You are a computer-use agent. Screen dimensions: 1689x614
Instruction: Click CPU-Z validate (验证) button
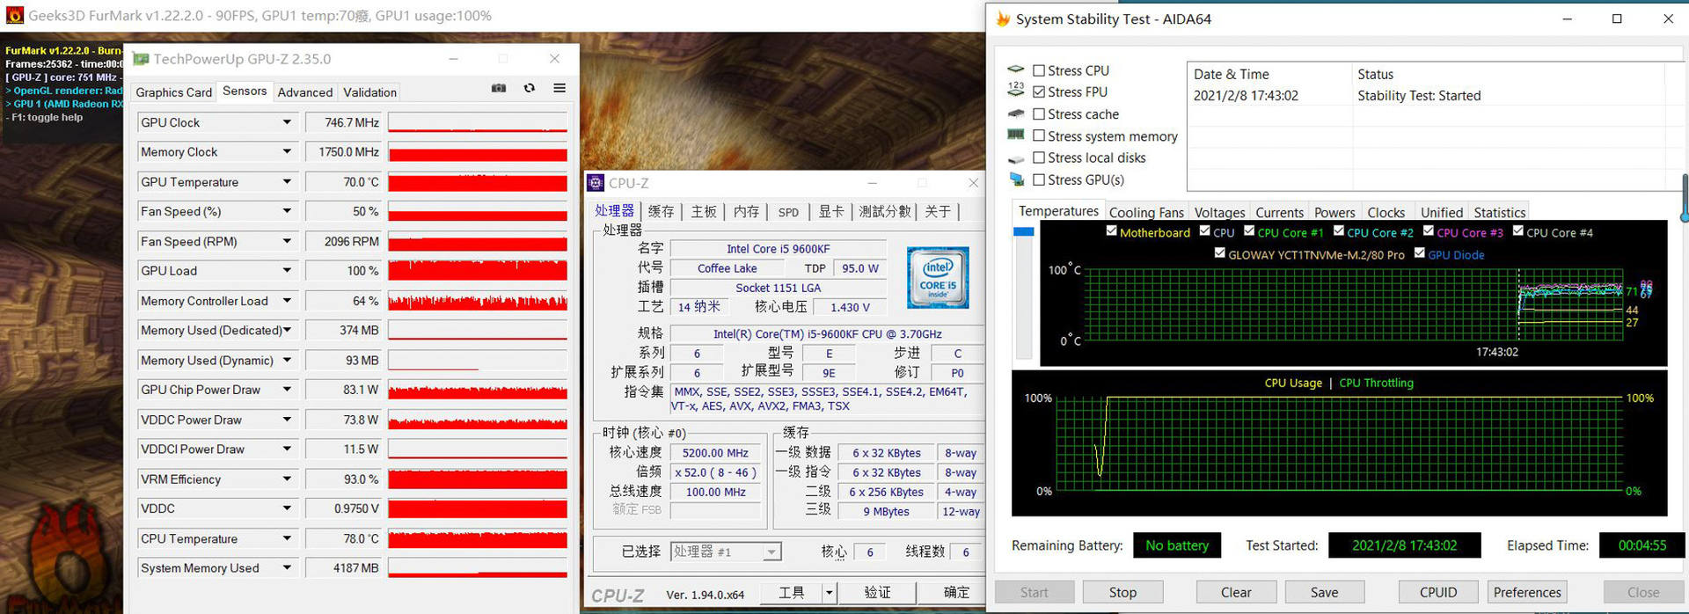click(x=877, y=593)
